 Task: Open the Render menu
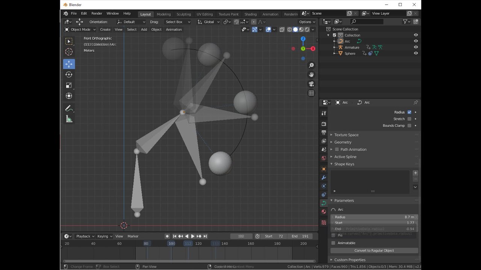pyautogui.click(x=97, y=13)
